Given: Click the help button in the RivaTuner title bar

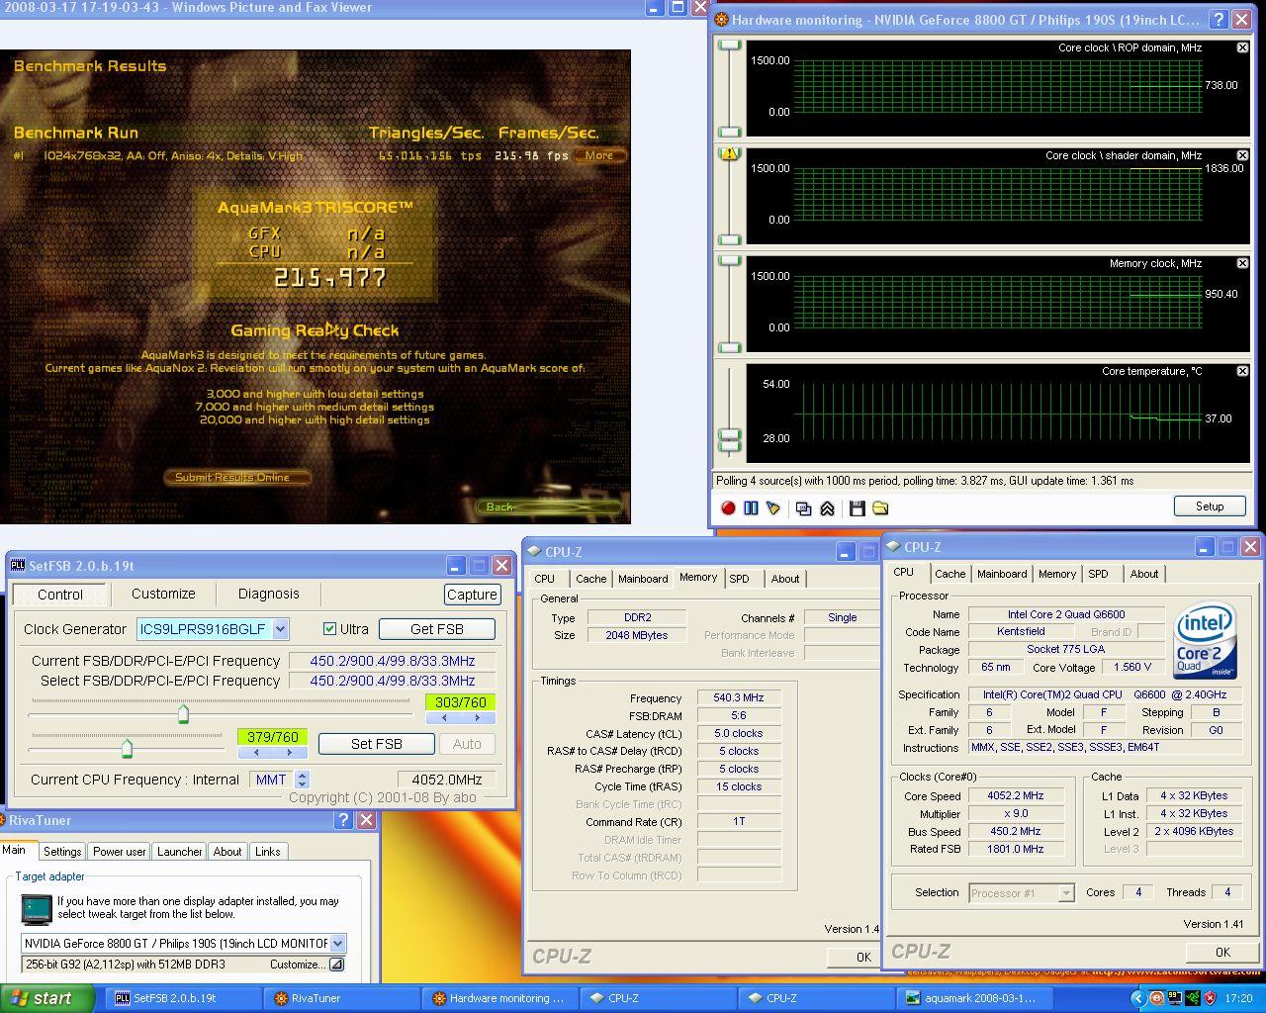Looking at the screenshot, I should 343,820.
